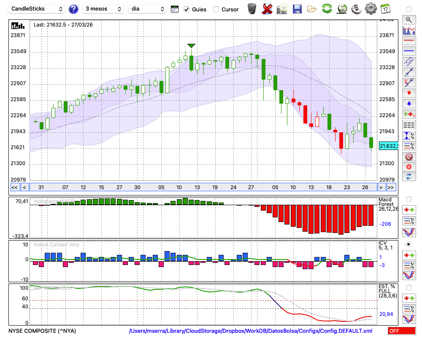This screenshot has width=422, height=337.
Task: Click the trash can icon
Action: pos(252,9)
